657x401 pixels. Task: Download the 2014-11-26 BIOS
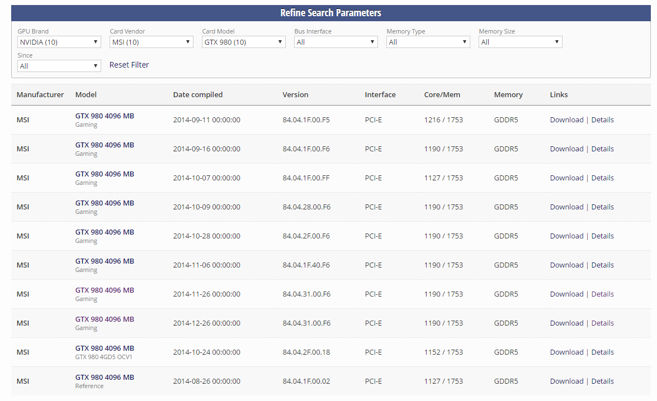566,294
